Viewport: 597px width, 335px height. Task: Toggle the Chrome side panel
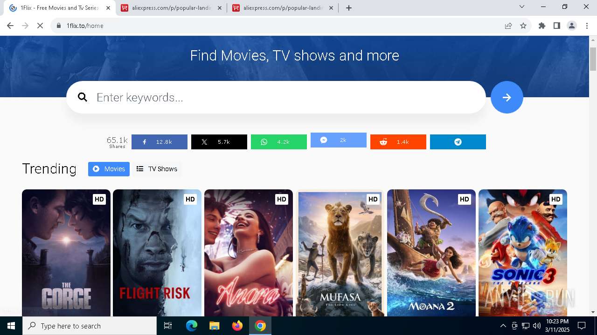tap(557, 26)
